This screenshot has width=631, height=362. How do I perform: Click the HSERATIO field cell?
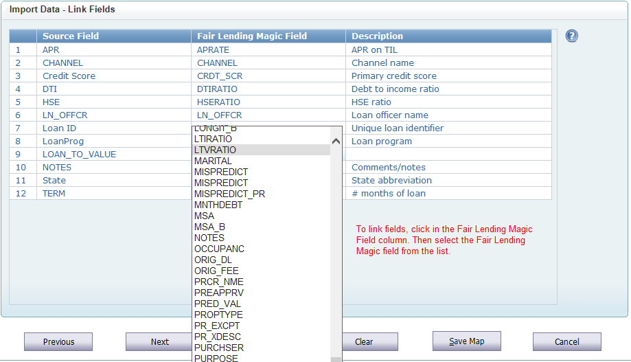pyautogui.click(x=268, y=102)
